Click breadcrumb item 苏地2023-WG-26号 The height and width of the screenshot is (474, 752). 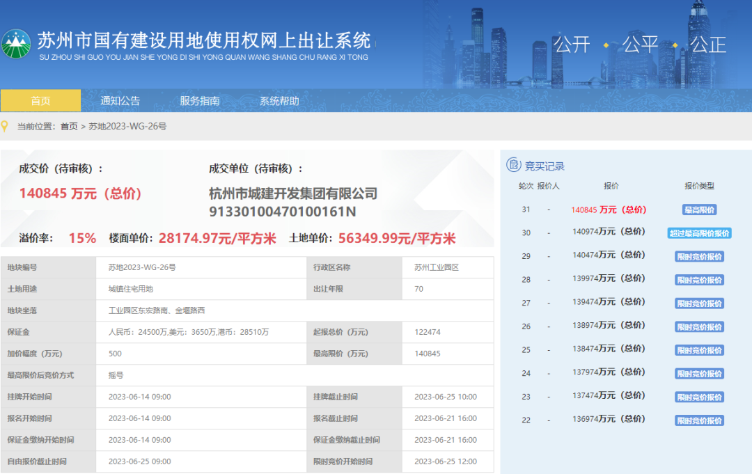click(x=127, y=127)
